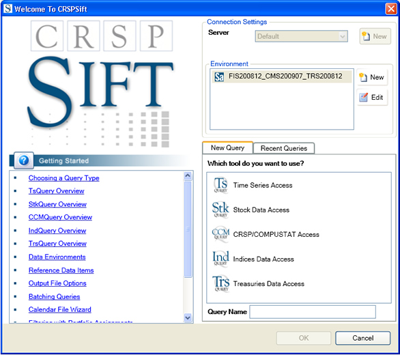
Task: Select the Ts Time Series Query icon
Action: 220,185
